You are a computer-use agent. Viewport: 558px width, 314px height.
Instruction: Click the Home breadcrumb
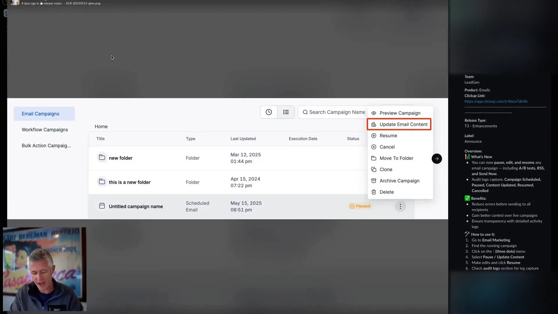pyautogui.click(x=101, y=127)
